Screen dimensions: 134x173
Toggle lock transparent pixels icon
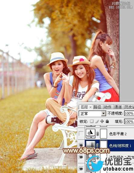click(x=92, y=121)
